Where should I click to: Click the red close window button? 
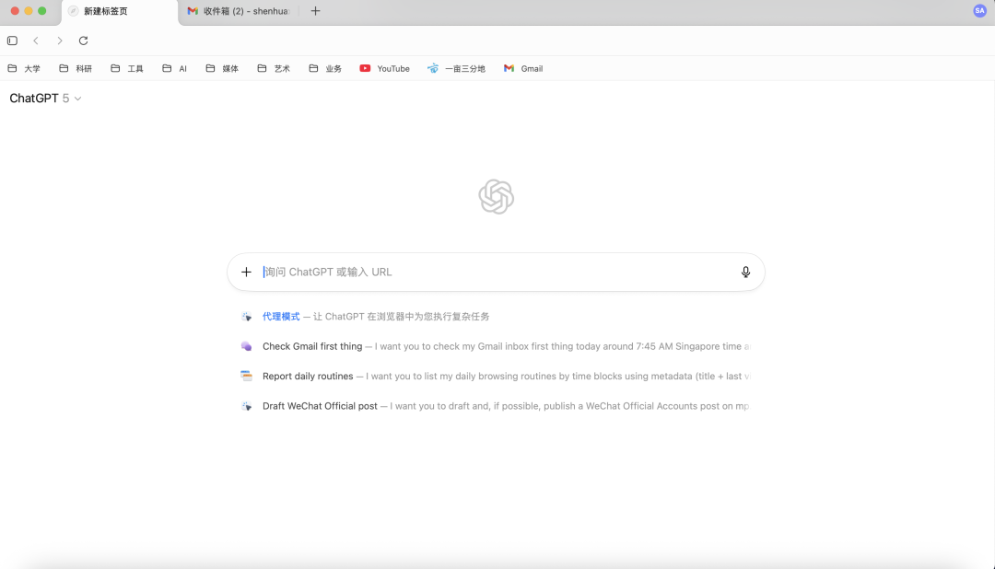15,11
